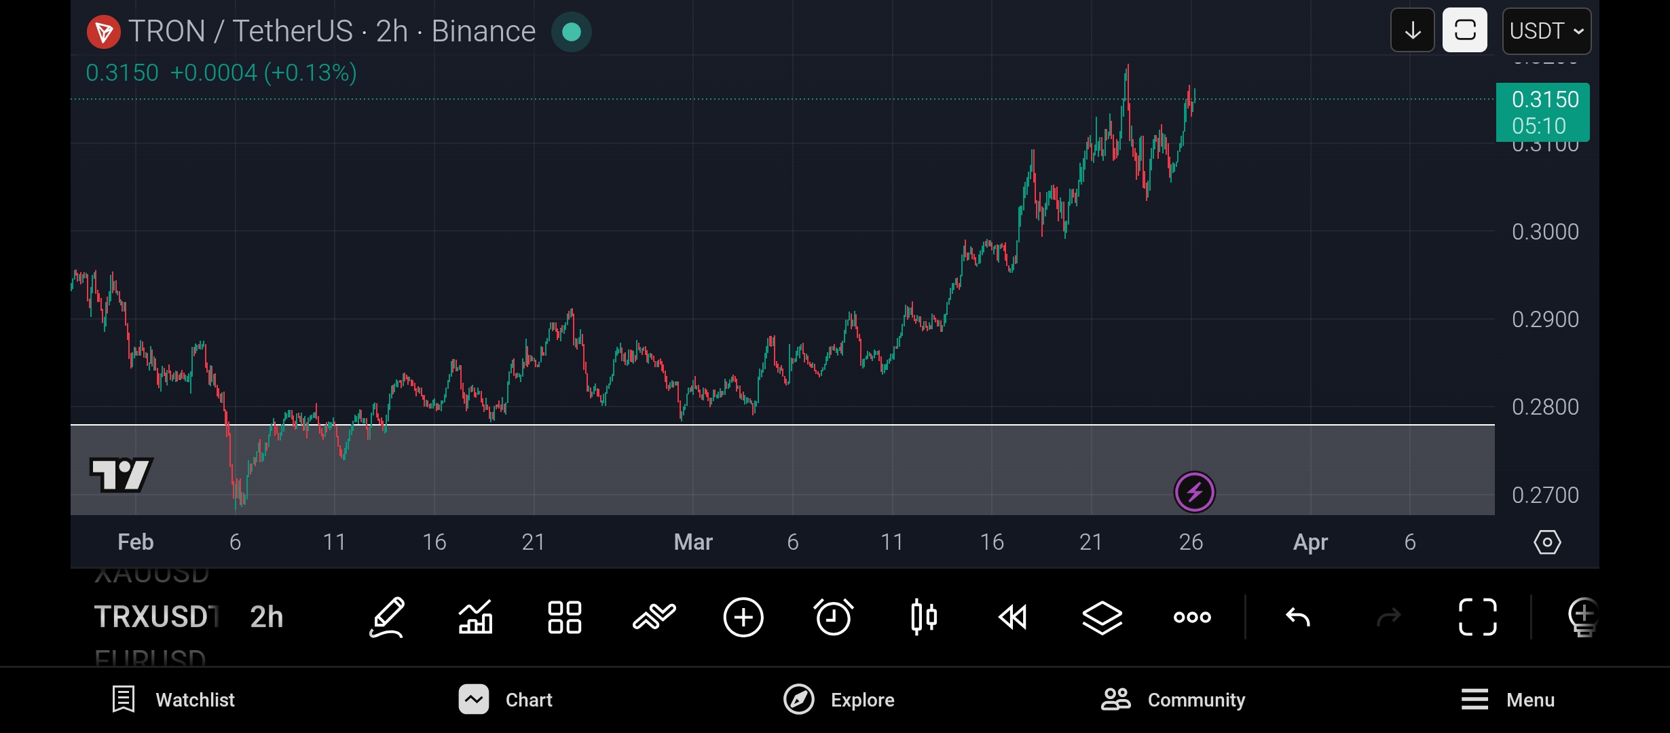1670x733 pixels.
Task: Expand the USDT currency dropdown
Action: (1546, 31)
